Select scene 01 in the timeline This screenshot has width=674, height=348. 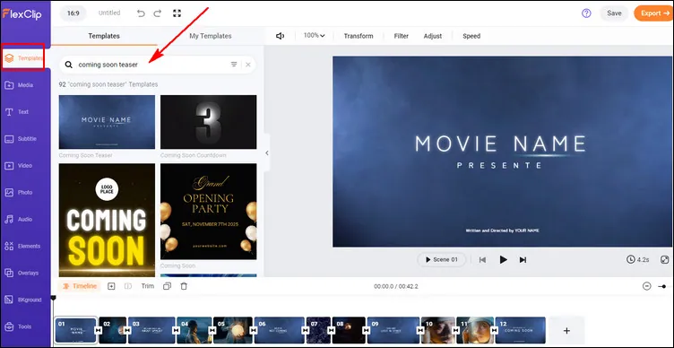click(x=75, y=330)
